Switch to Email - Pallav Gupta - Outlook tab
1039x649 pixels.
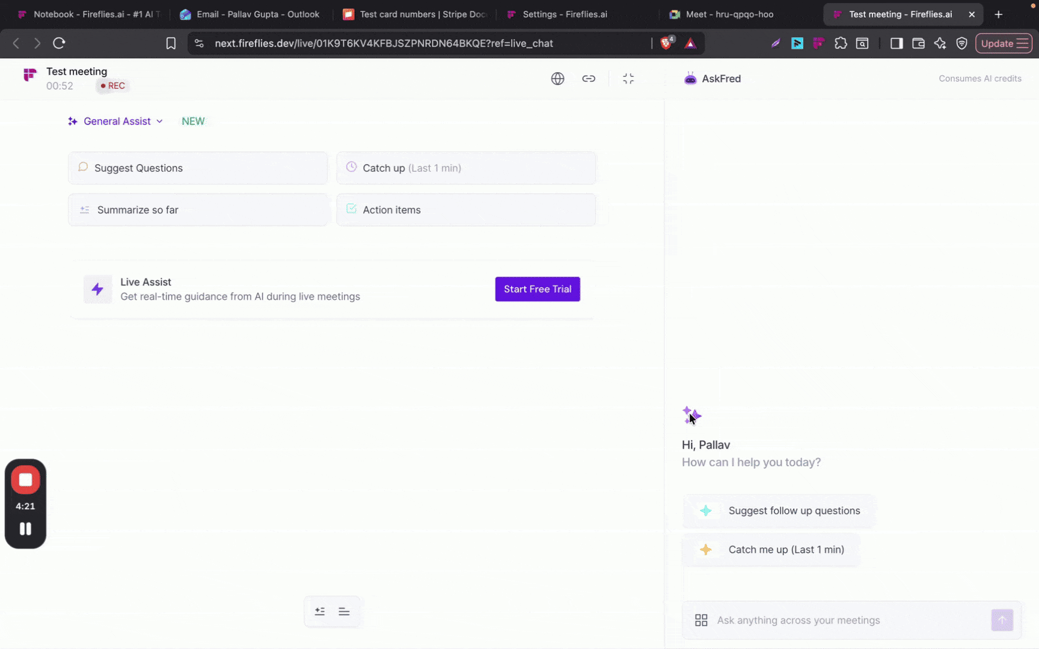[252, 14]
